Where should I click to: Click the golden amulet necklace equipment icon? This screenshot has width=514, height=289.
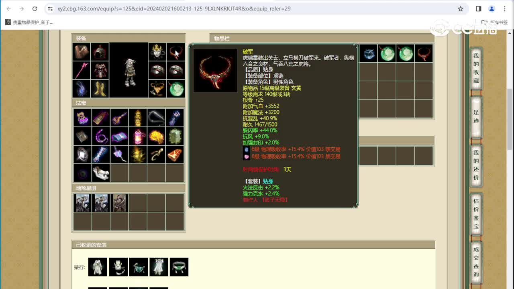tap(157, 89)
